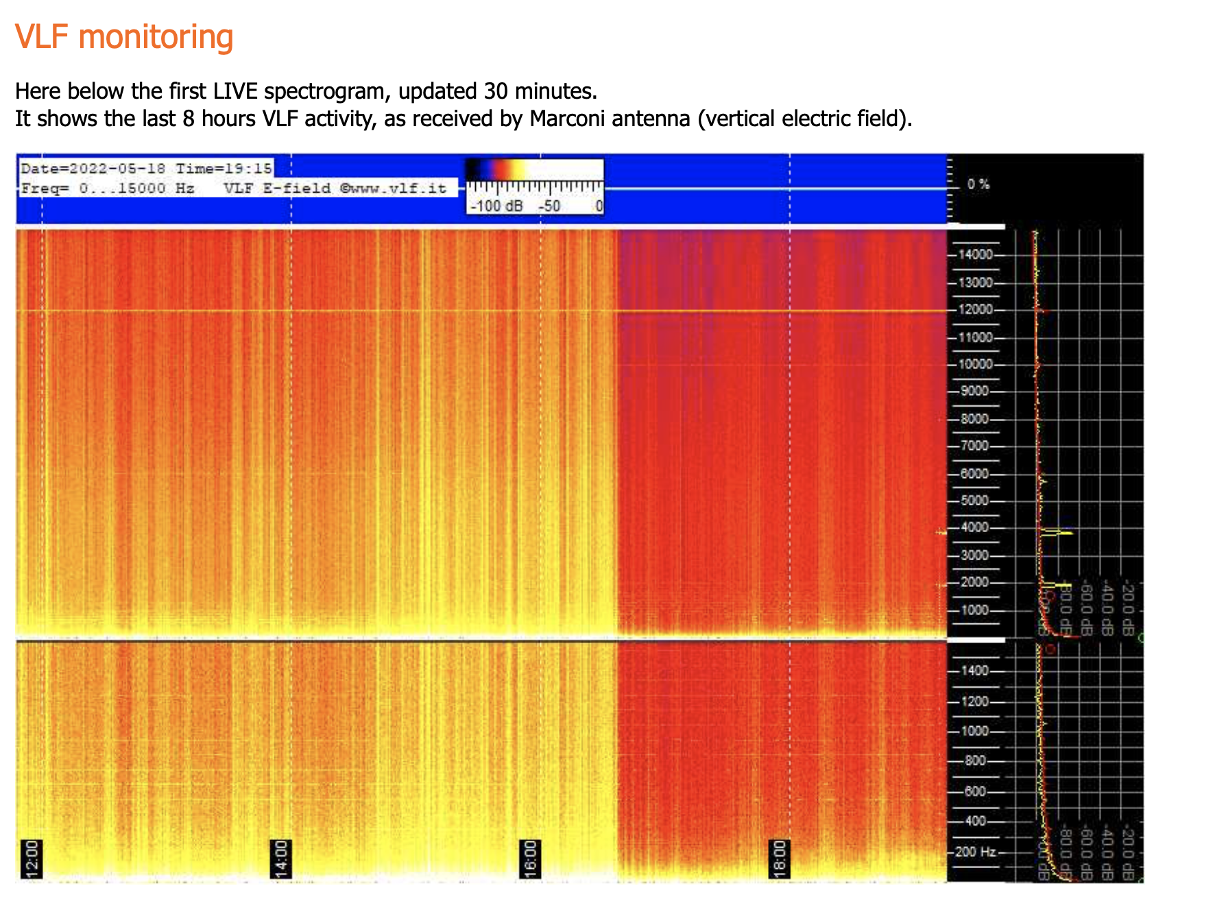Click the 3000 frequency label
Screen dimensions: 1226x923
point(975,555)
